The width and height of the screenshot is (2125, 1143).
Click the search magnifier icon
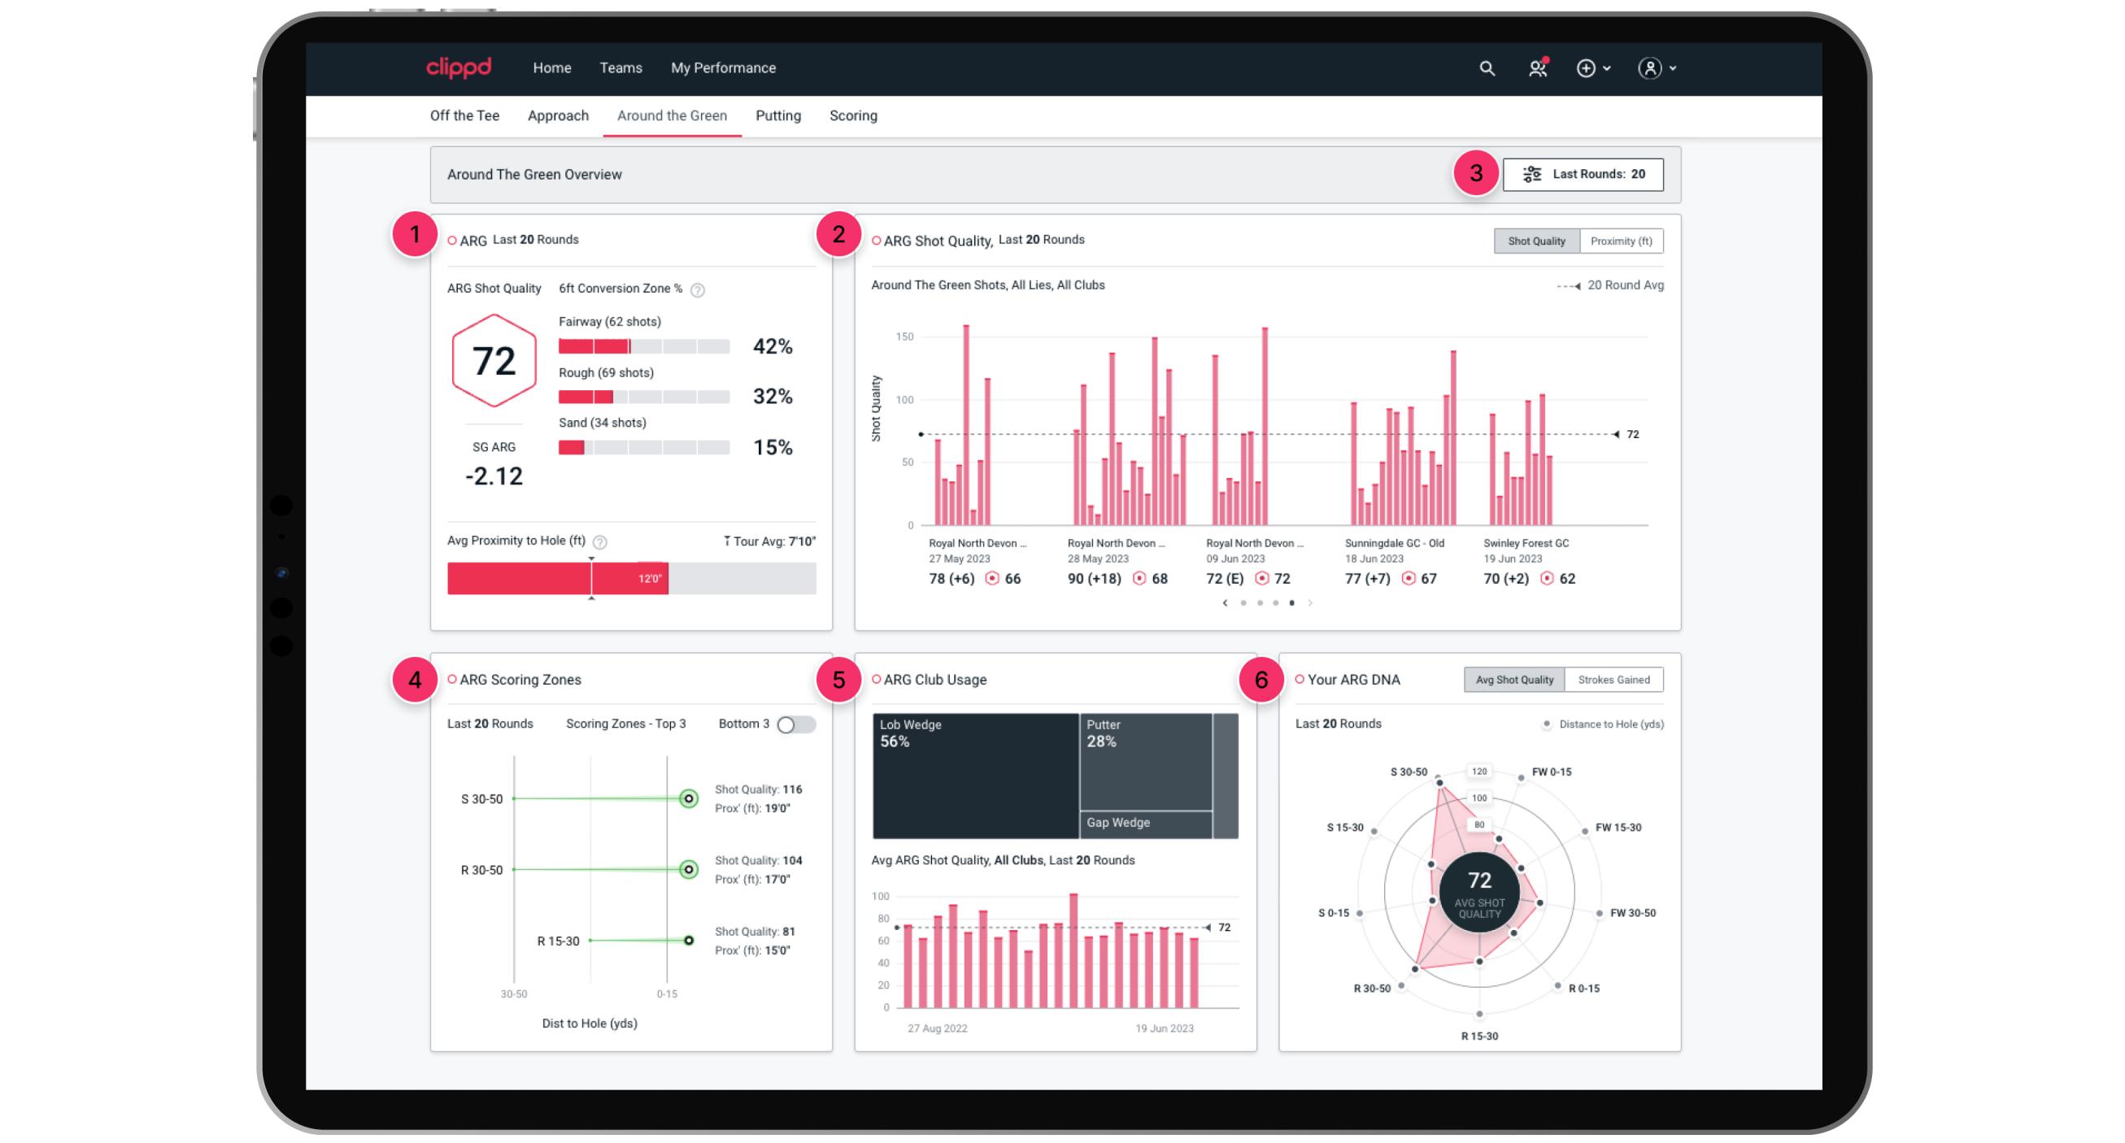(1487, 68)
